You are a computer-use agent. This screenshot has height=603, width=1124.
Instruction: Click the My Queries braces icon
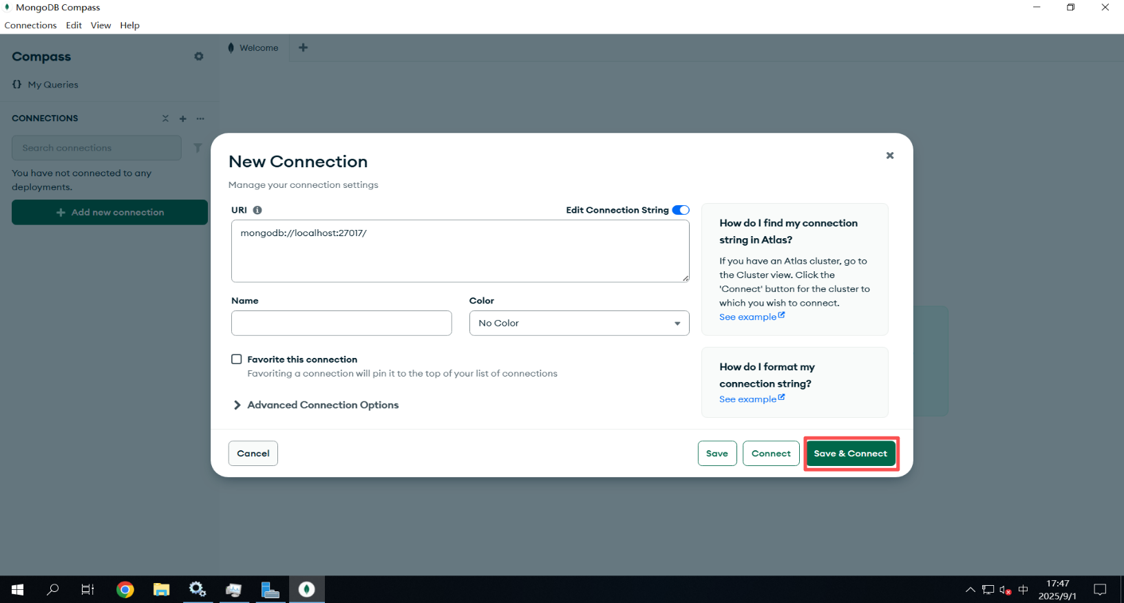click(17, 84)
